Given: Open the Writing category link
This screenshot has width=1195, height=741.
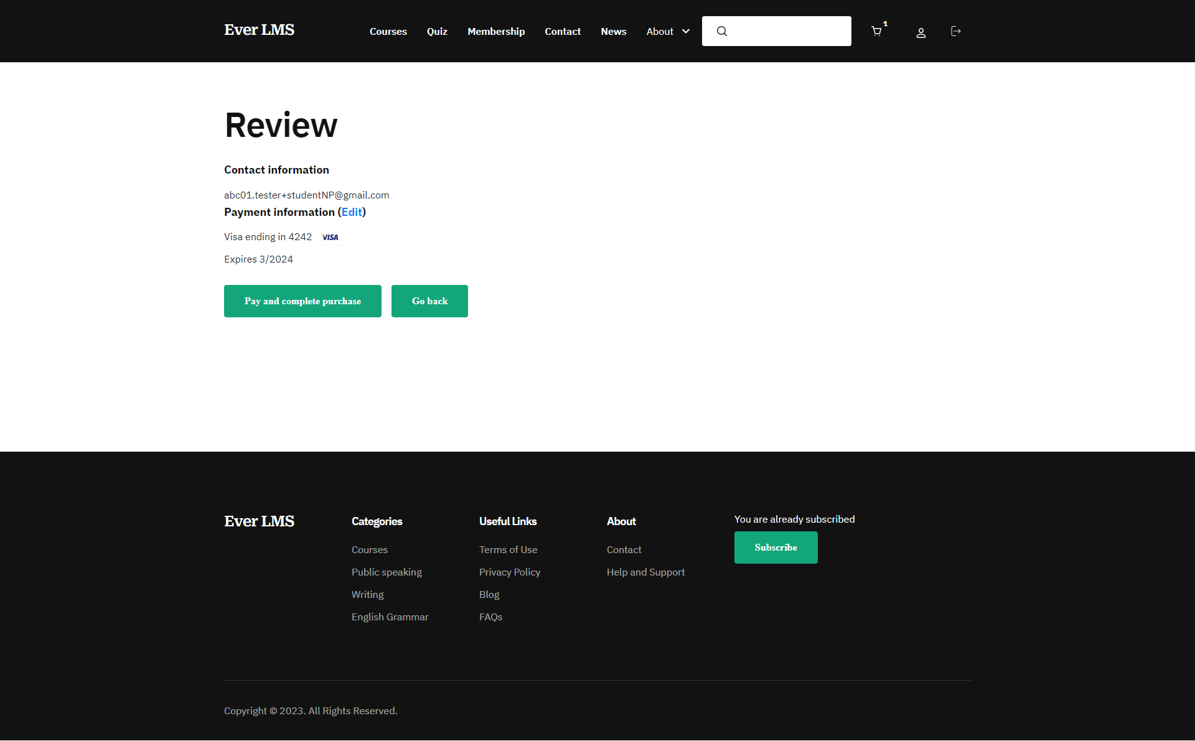Looking at the screenshot, I should click(367, 595).
